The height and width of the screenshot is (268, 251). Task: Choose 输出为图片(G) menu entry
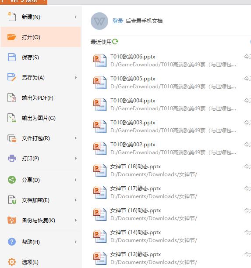[41, 118]
